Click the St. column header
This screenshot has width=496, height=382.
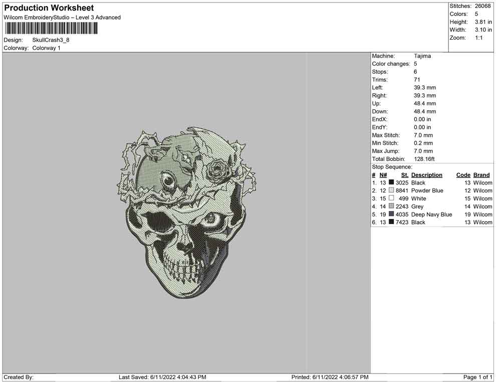pos(404,175)
